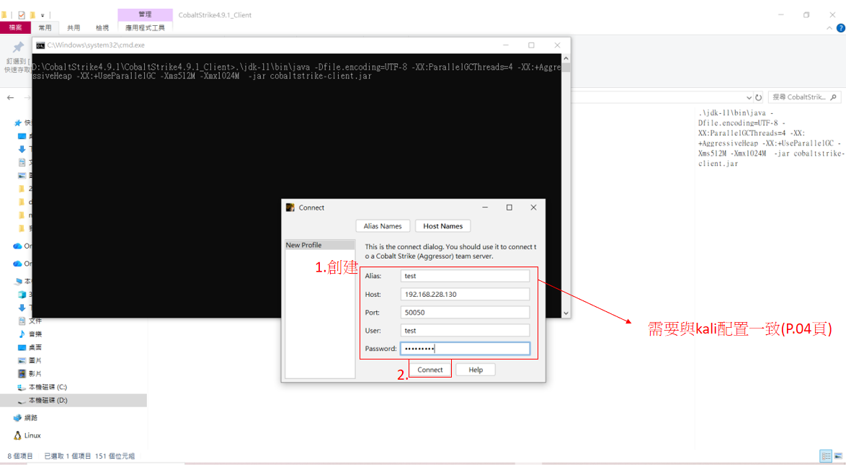Open 文件 Documents under This PC
The width and height of the screenshot is (846, 469).
click(x=35, y=321)
